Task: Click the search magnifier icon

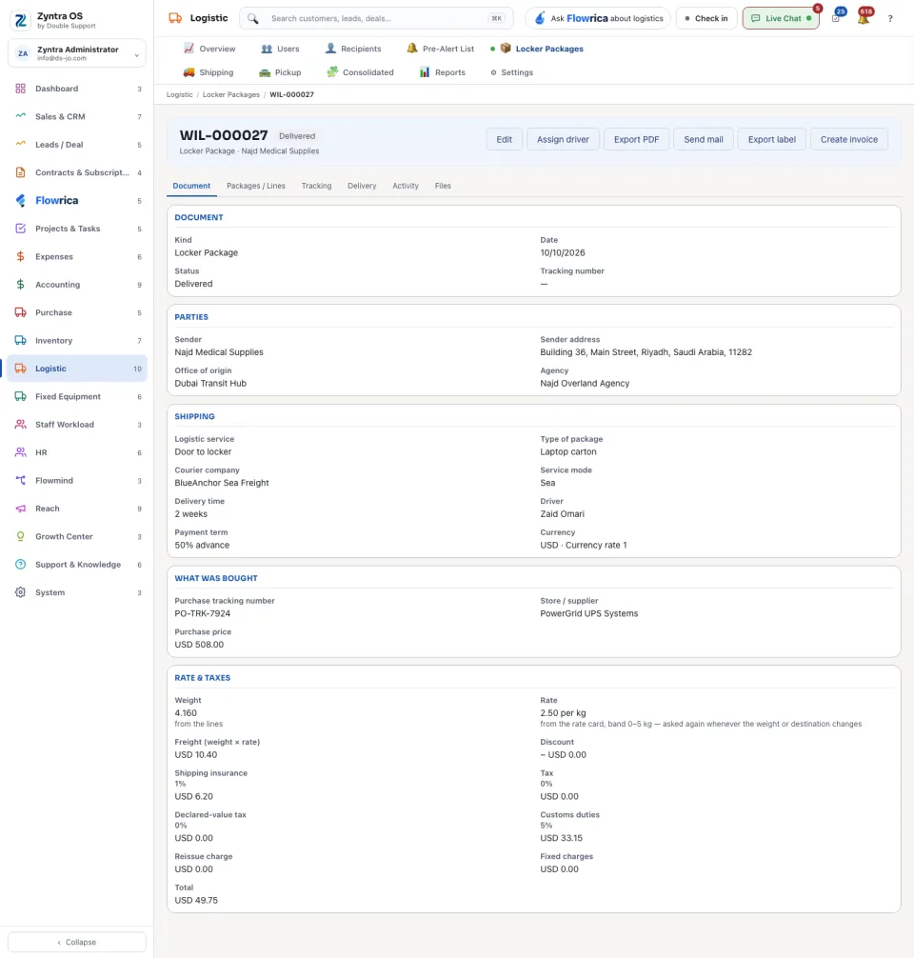Action: 253,18
